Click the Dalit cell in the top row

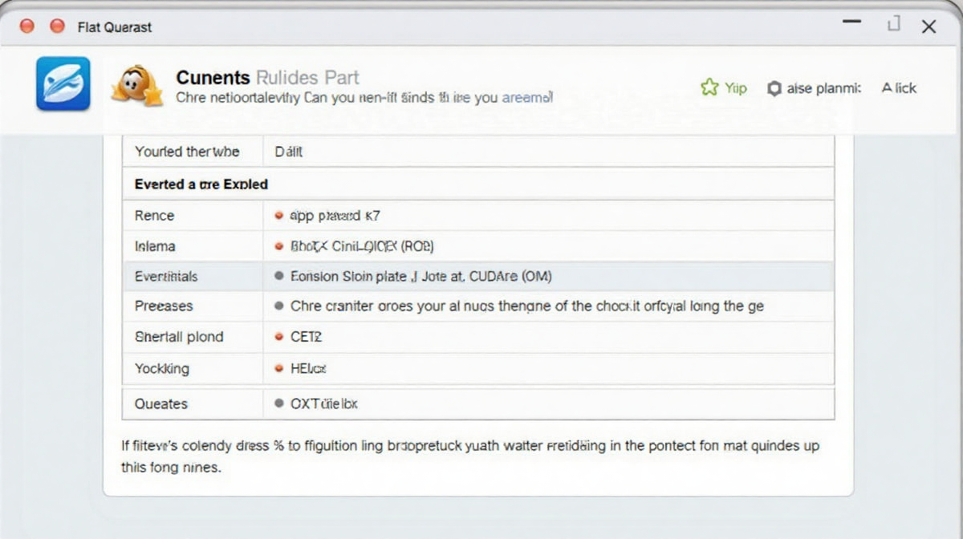click(289, 152)
